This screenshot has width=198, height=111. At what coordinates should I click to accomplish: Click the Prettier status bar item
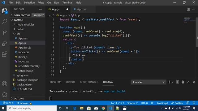[x=177, y=103]
